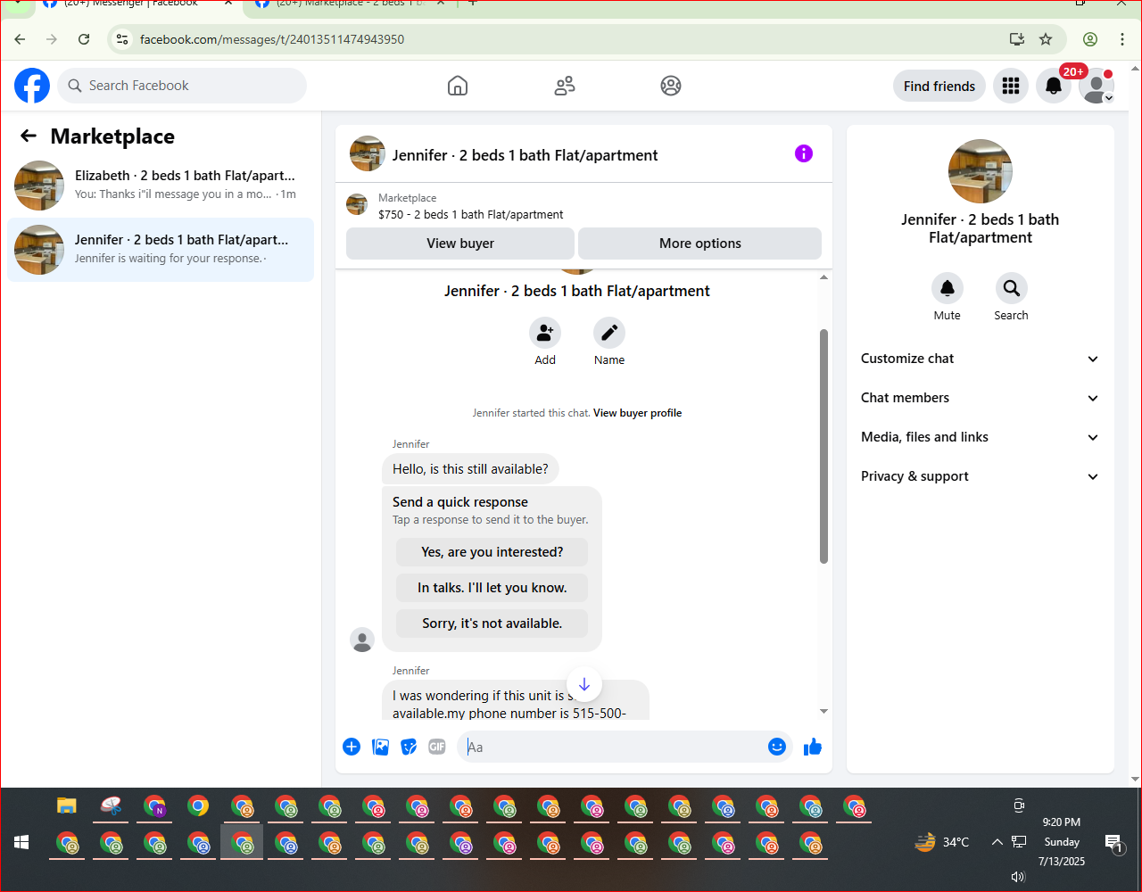
Task: Open the Groups icon in top navigation
Action: click(x=671, y=86)
